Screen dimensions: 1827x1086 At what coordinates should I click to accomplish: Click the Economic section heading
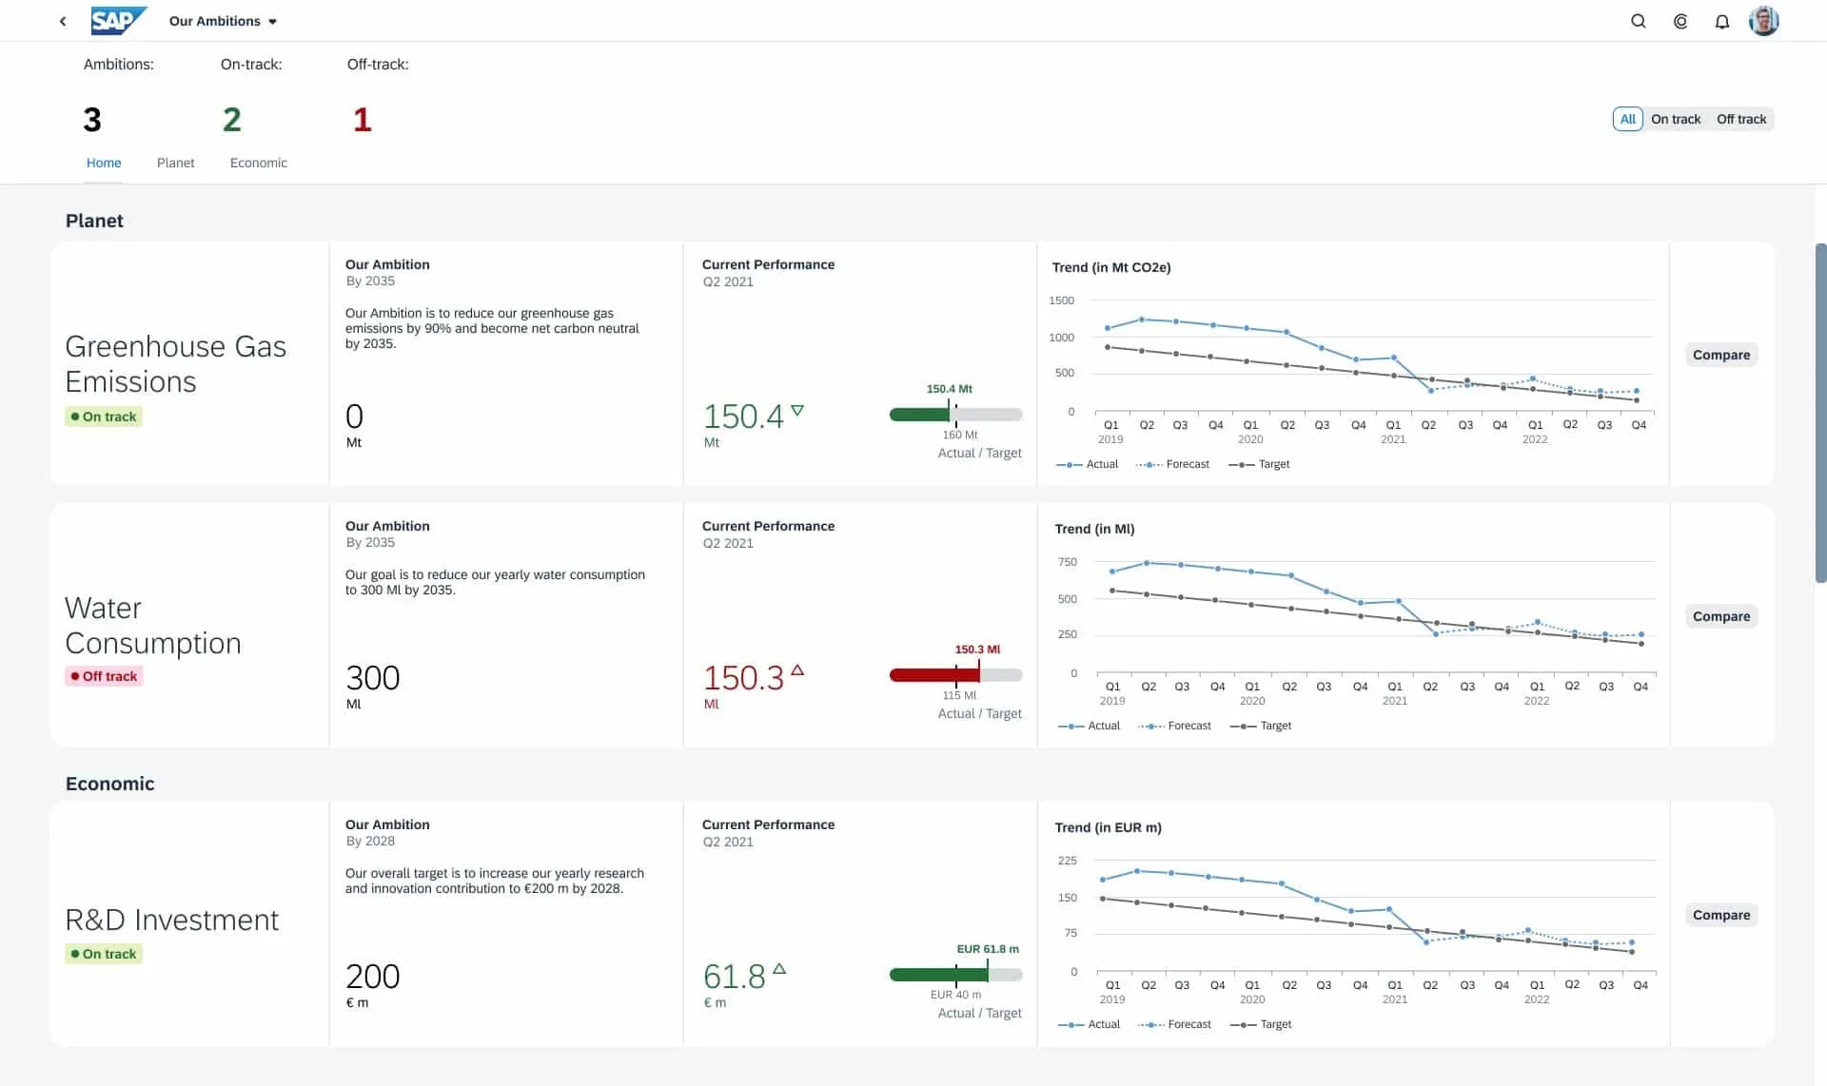point(109,784)
